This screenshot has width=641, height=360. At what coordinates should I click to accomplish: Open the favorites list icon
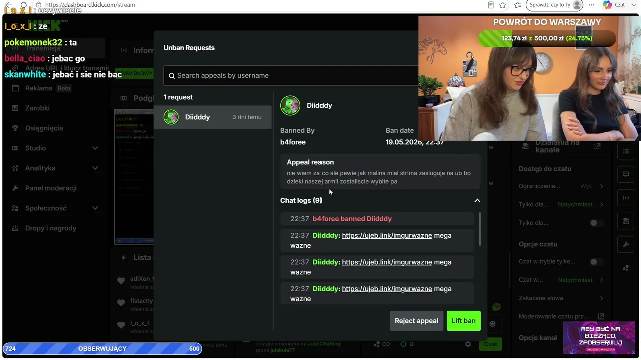tap(518, 5)
